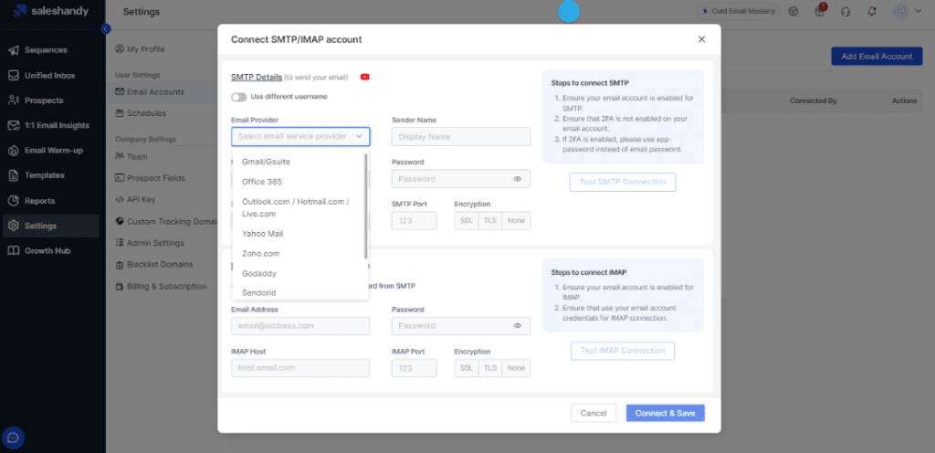Expand the user account chevron in header
Viewport: 935px width, 453px height.
[919, 11]
